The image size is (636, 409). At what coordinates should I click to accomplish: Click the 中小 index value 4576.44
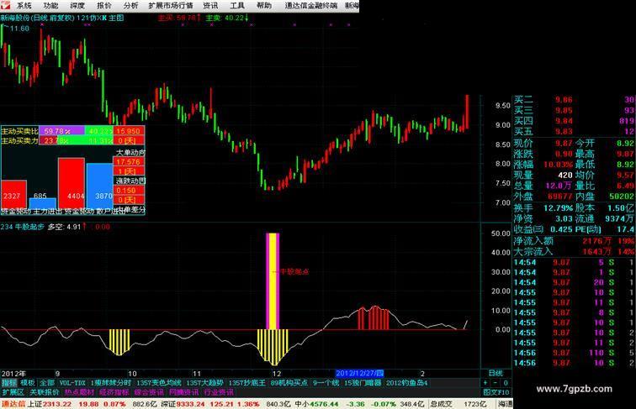[x=324, y=404]
